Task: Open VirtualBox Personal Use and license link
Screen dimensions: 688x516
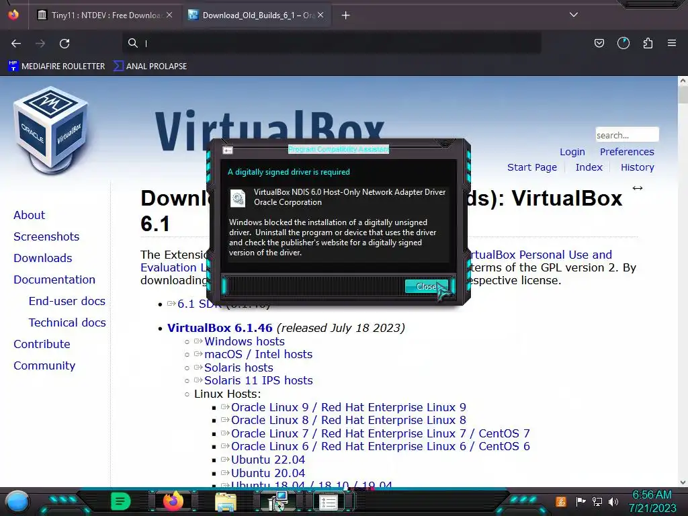Action: [541, 255]
